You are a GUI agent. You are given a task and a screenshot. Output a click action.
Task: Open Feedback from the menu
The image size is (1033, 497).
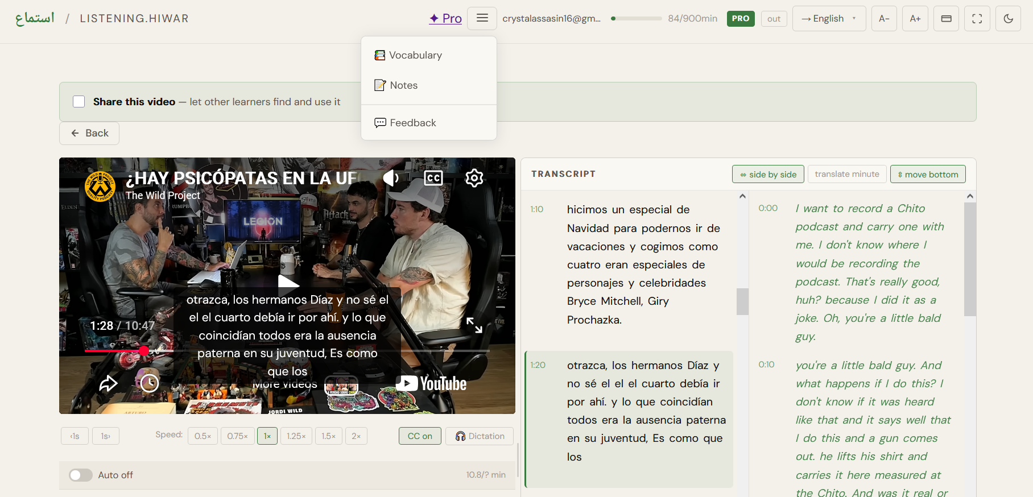tap(429, 123)
